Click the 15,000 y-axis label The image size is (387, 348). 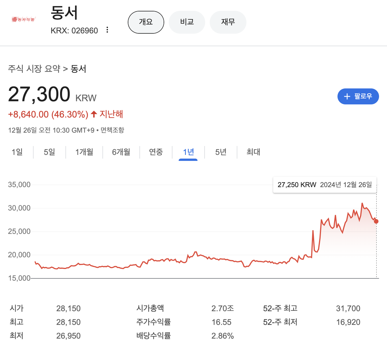pos(19,278)
